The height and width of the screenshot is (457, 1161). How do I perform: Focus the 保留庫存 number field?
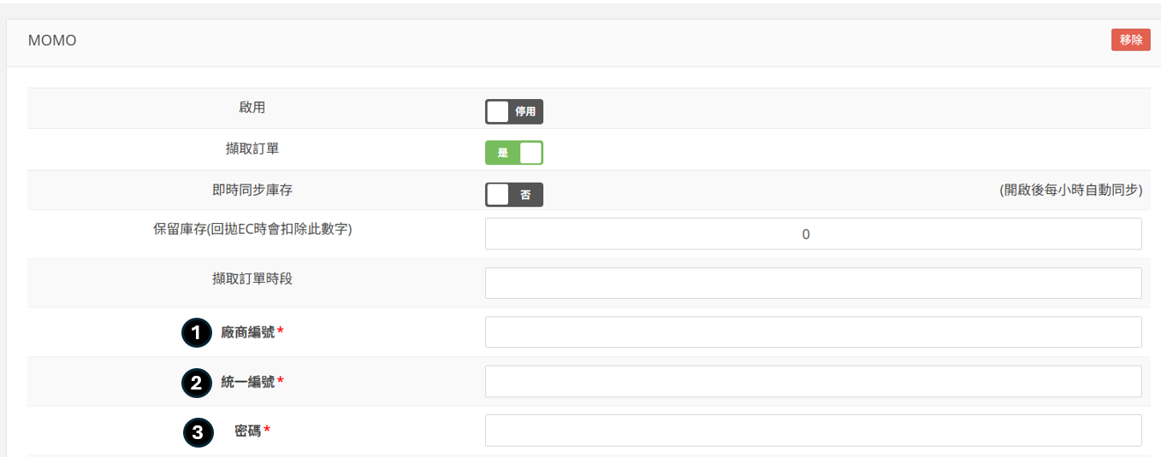[813, 234]
